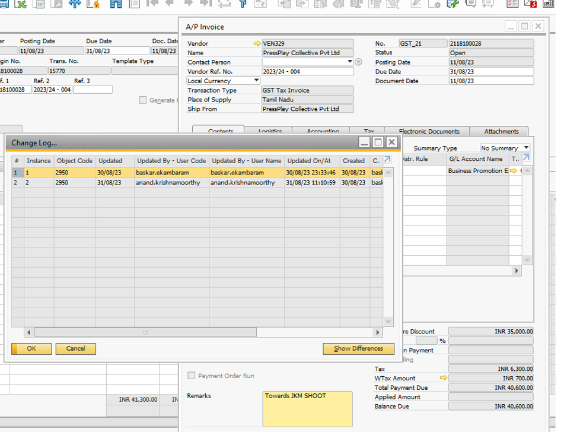Click Contact Person details round icon
This screenshot has height=432, width=567.
(x=358, y=62)
